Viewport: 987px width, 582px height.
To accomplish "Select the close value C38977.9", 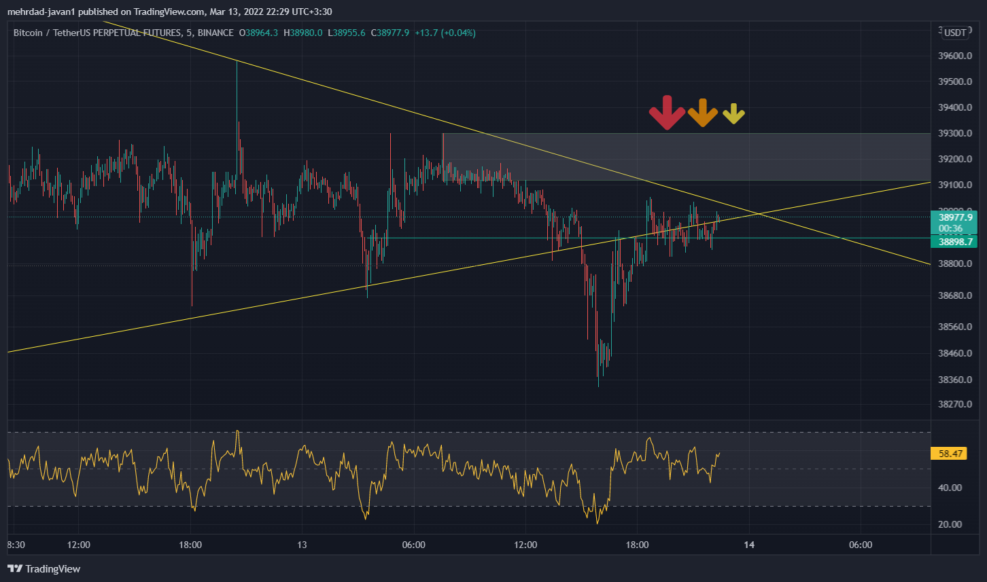I will tap(390, 33).
